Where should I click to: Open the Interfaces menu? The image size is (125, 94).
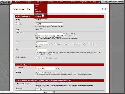click(x=29, y=2)
